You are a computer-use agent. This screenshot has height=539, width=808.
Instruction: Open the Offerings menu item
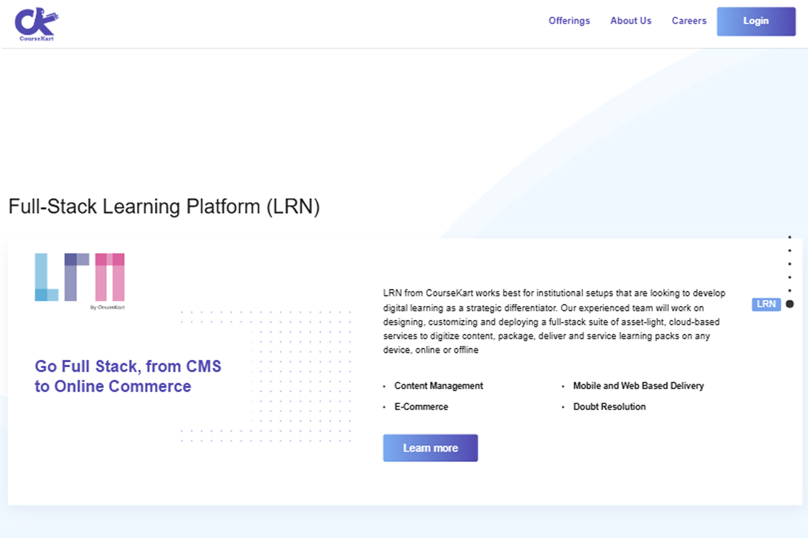pyautogui.click(x=569, y=21)
